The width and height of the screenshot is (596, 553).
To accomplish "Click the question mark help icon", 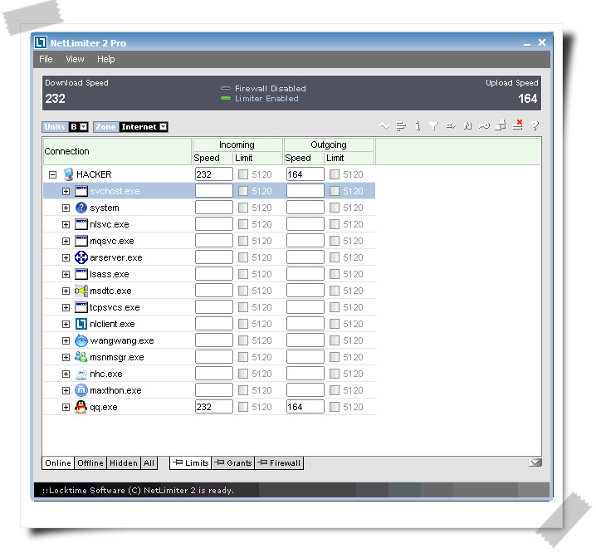I will pyautogui.click(x=535, y=126).
